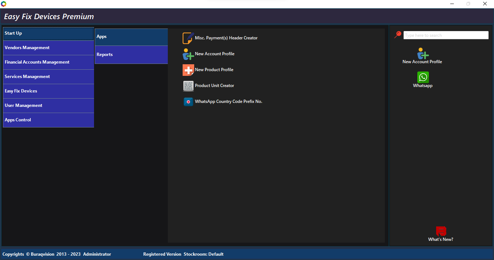
Task: Switch to the Reports tab
Action: pyautogui.click(x=131, y=55)
